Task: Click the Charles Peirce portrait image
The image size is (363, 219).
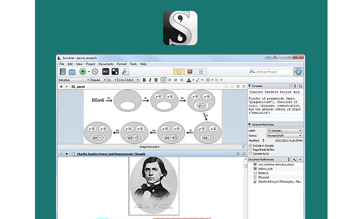Action: pyautogui.click(x=154, y=186)
